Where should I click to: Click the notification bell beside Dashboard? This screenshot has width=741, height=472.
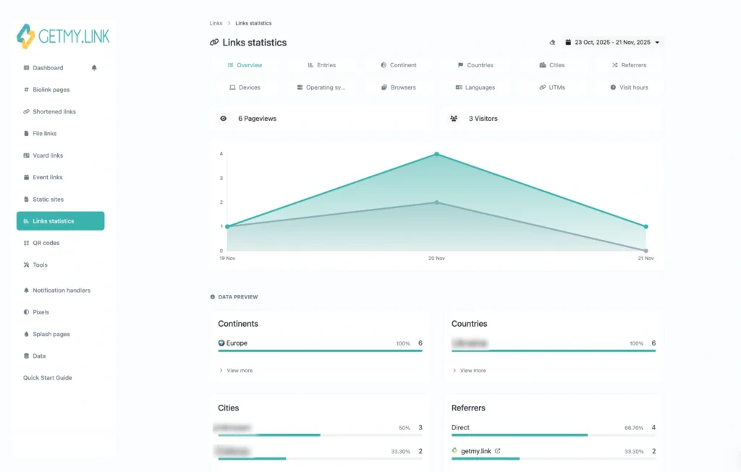pyautogui.click(x=94, y=67)
